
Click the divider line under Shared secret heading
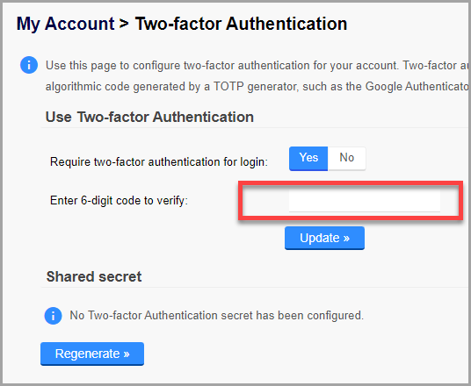click(256, 287)
